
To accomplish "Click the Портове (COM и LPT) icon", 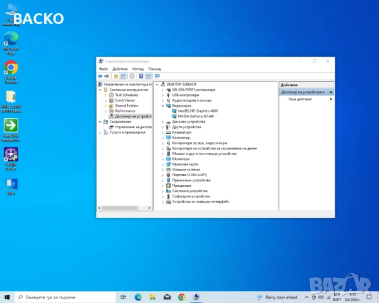I will click(x=169, y=175).
